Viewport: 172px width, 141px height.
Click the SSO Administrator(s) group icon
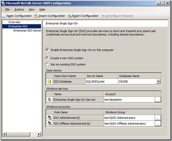(x=49, y=118)
